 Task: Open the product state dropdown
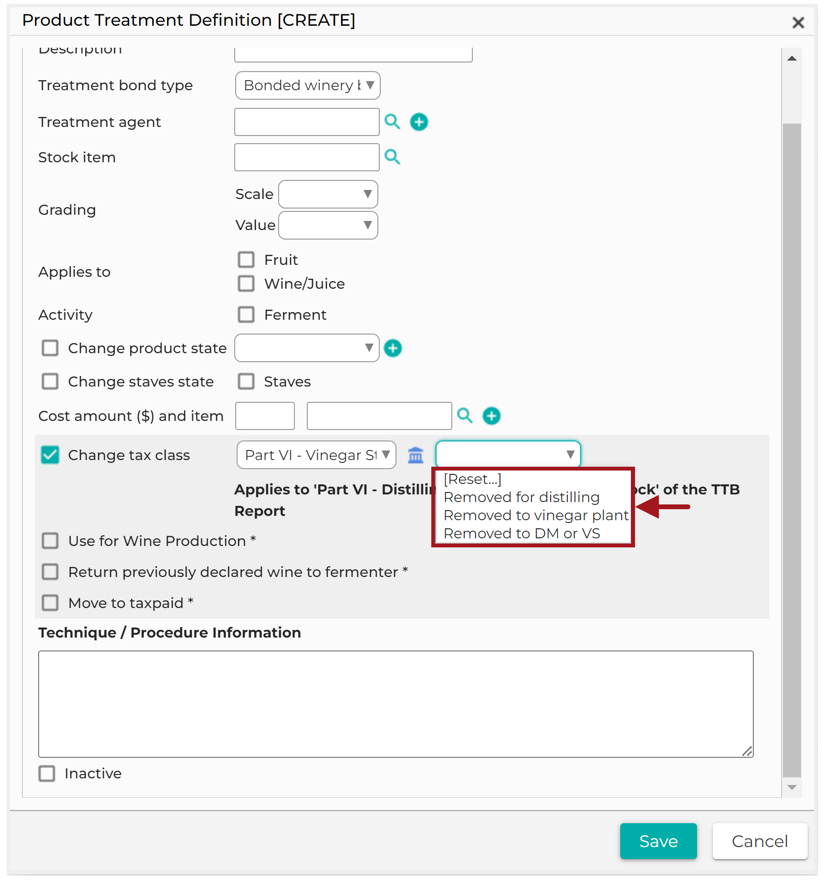[x=307, y=348]
